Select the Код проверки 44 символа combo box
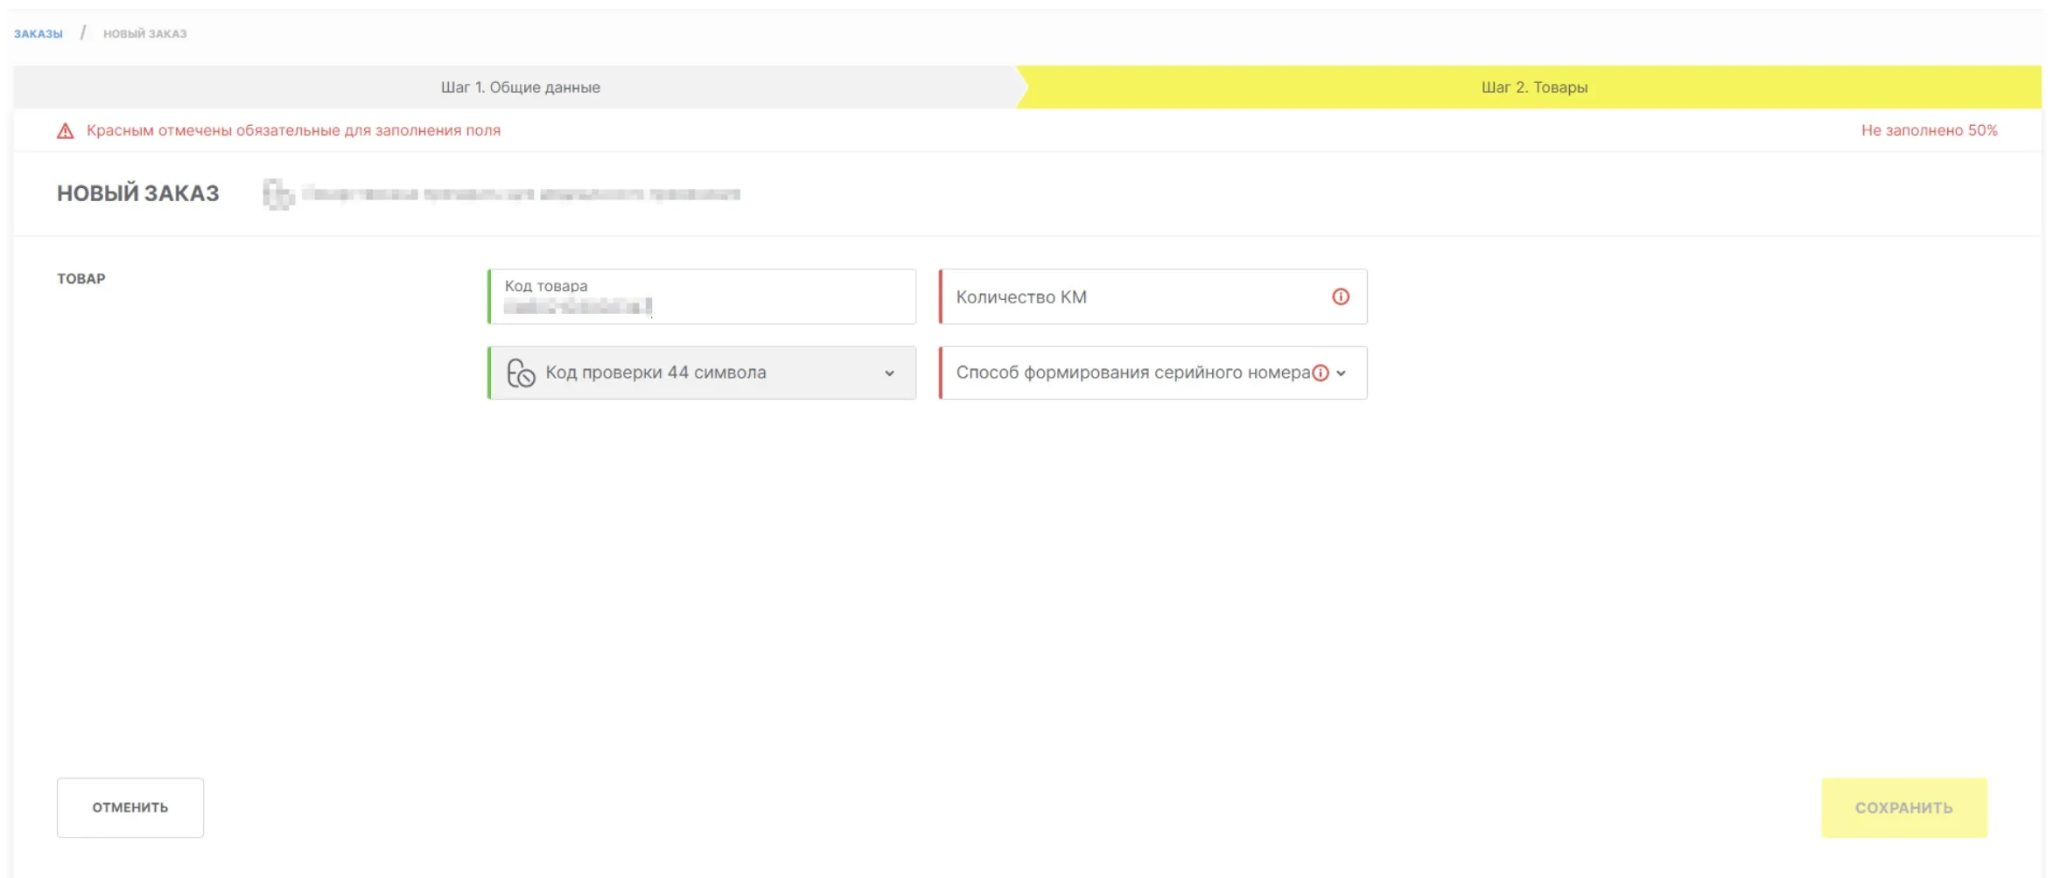This screenshot has height=878, width=2060. point(700,373)
